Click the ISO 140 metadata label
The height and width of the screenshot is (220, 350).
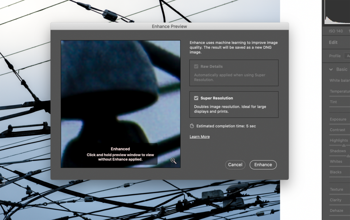coord(335,31)
